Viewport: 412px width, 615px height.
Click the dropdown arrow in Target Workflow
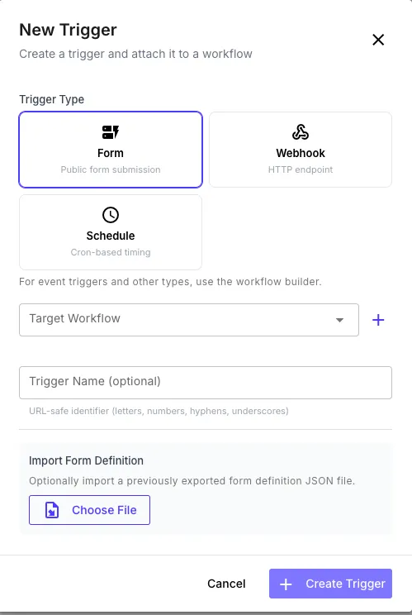coord(339,320)
